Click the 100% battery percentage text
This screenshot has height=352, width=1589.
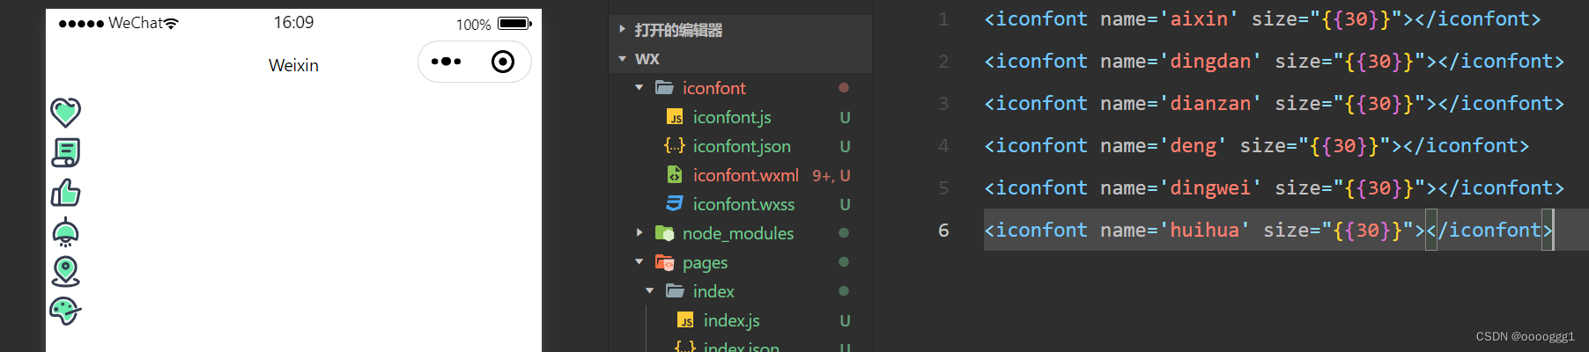click(474, 25)
